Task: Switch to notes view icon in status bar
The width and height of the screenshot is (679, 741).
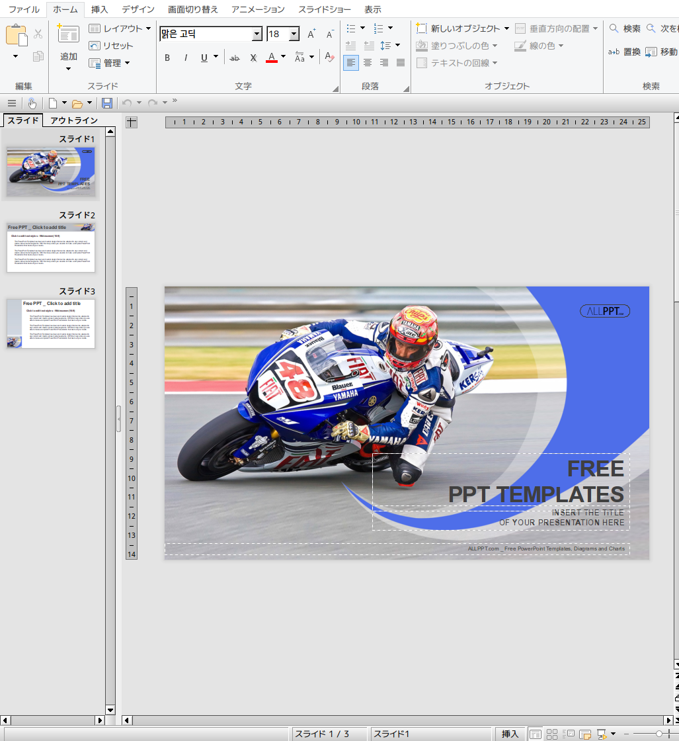Action: [x=585, y=734]
